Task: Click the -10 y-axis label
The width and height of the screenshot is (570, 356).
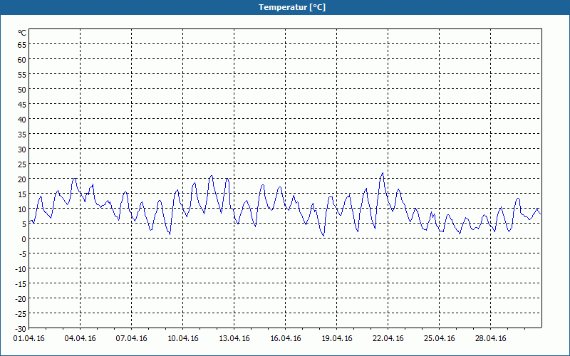Action: point(21,269)
